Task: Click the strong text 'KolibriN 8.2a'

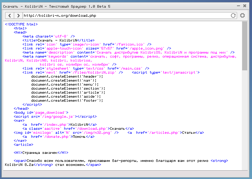Action: click(19, 165)
